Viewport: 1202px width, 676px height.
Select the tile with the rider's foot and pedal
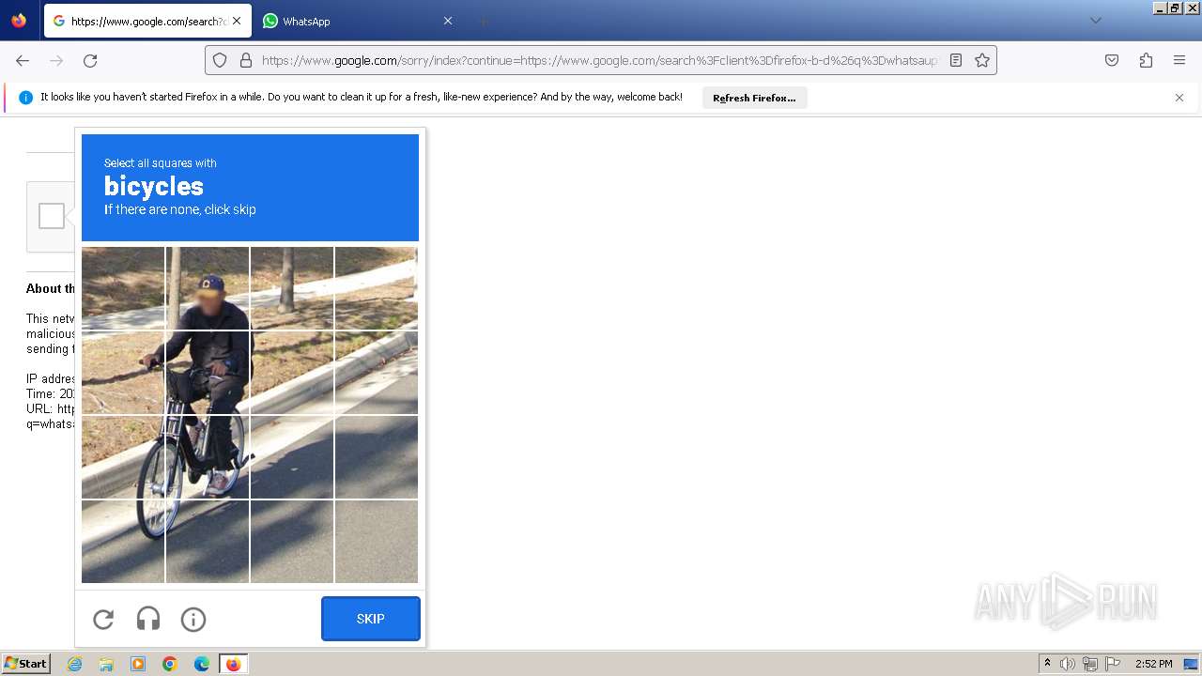pyautogui.click(x=208, y=457)
